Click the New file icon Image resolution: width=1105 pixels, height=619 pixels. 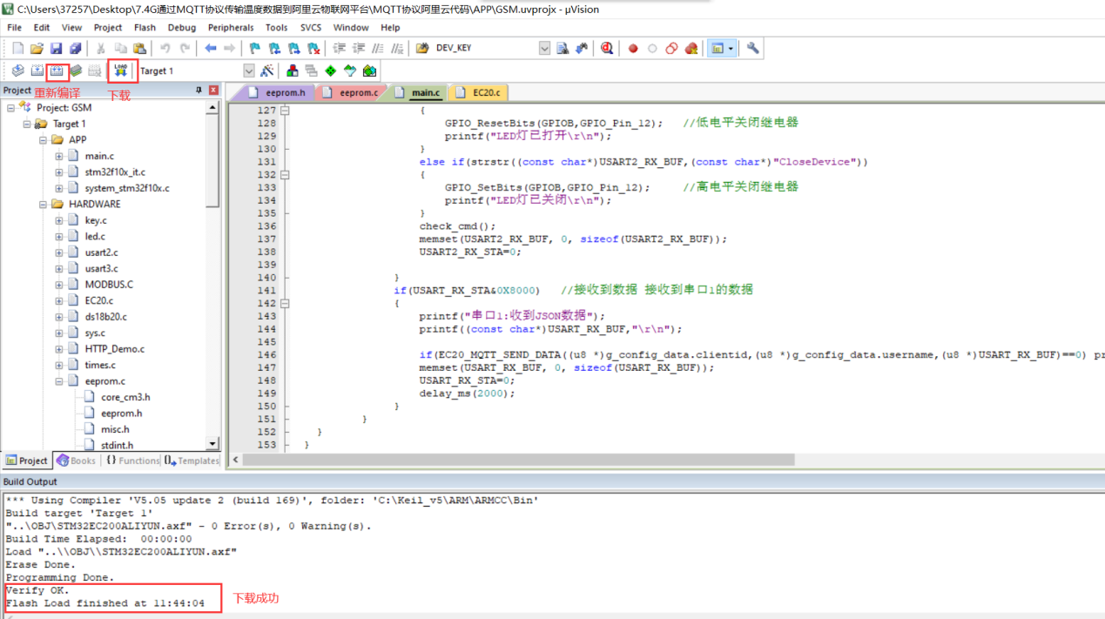pos(17,49)
